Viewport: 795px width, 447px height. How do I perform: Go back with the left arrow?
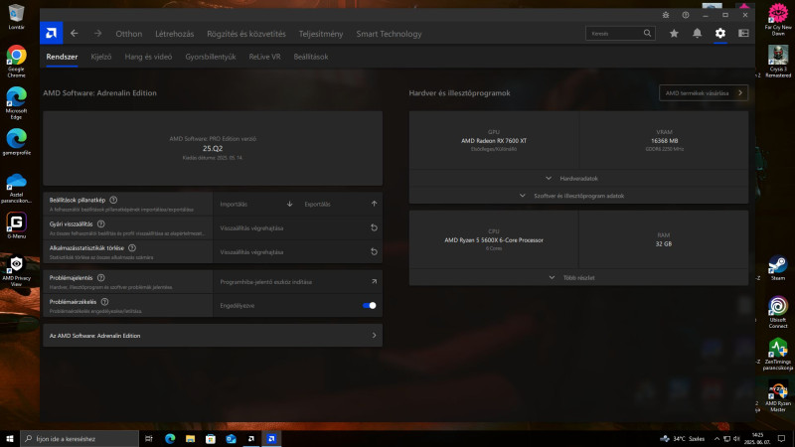[x=75, y=34]
